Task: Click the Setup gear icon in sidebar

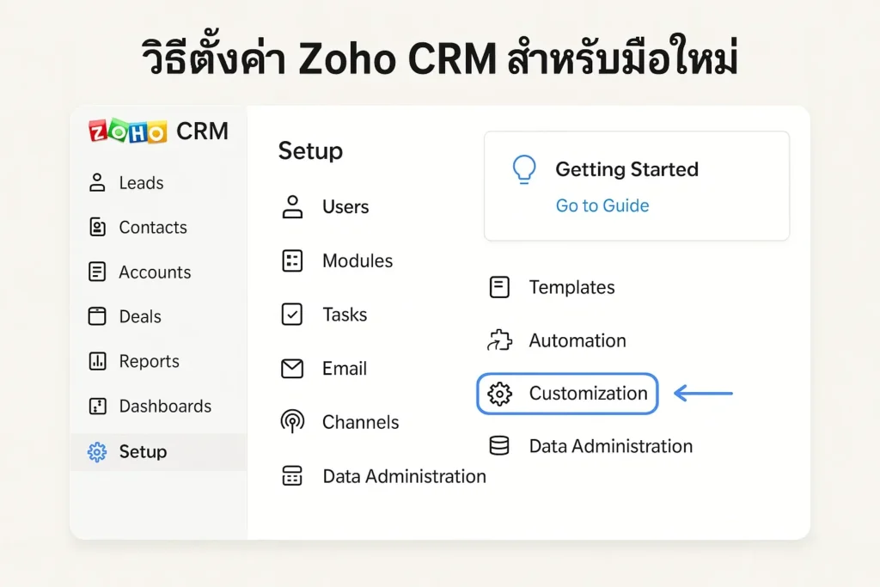Action: click(x=98, y=452)
